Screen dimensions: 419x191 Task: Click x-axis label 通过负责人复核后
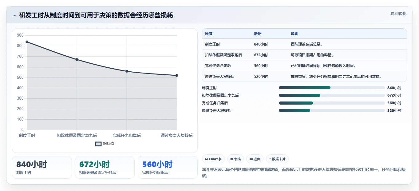pyautogui.click(x=177, y=135)
